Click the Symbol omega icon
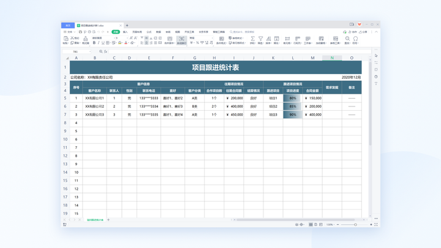The image size is (441, 248). coord(355,39)
